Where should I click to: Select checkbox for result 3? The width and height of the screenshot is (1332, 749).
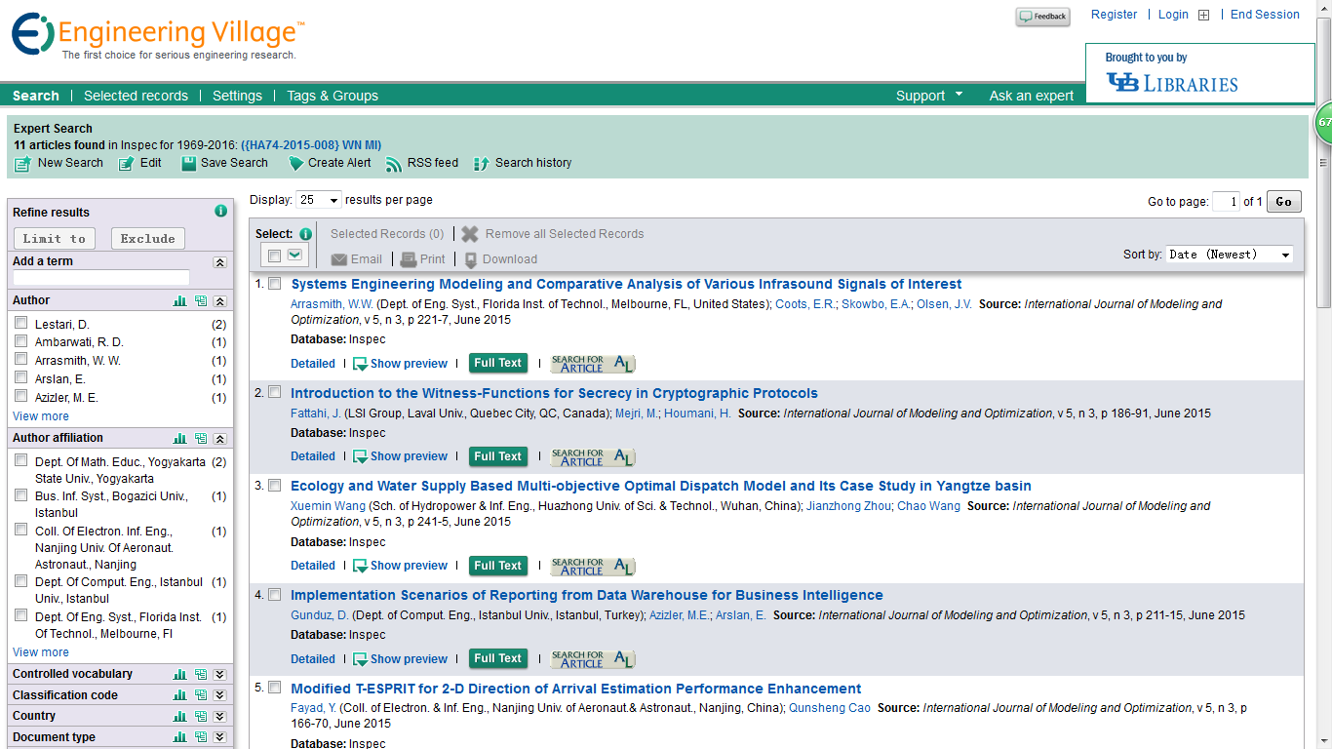point(274,486)
